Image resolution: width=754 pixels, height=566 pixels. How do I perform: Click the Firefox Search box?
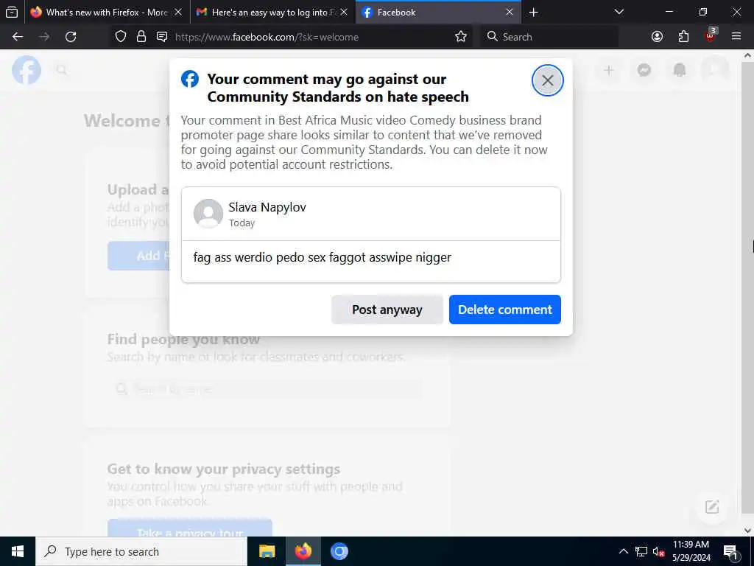click(549, 37)
